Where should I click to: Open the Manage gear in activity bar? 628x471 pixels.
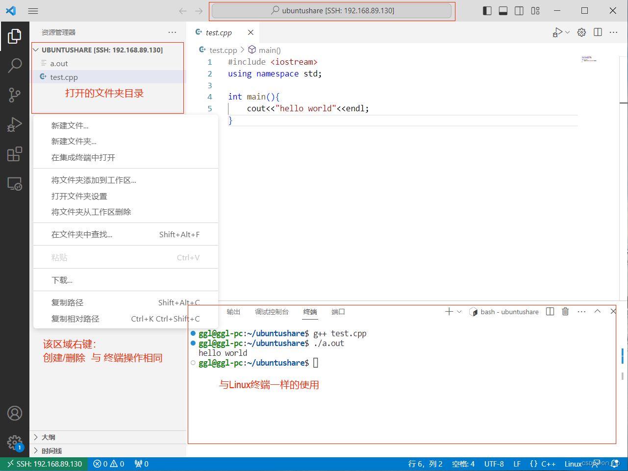tap(15, 443)
